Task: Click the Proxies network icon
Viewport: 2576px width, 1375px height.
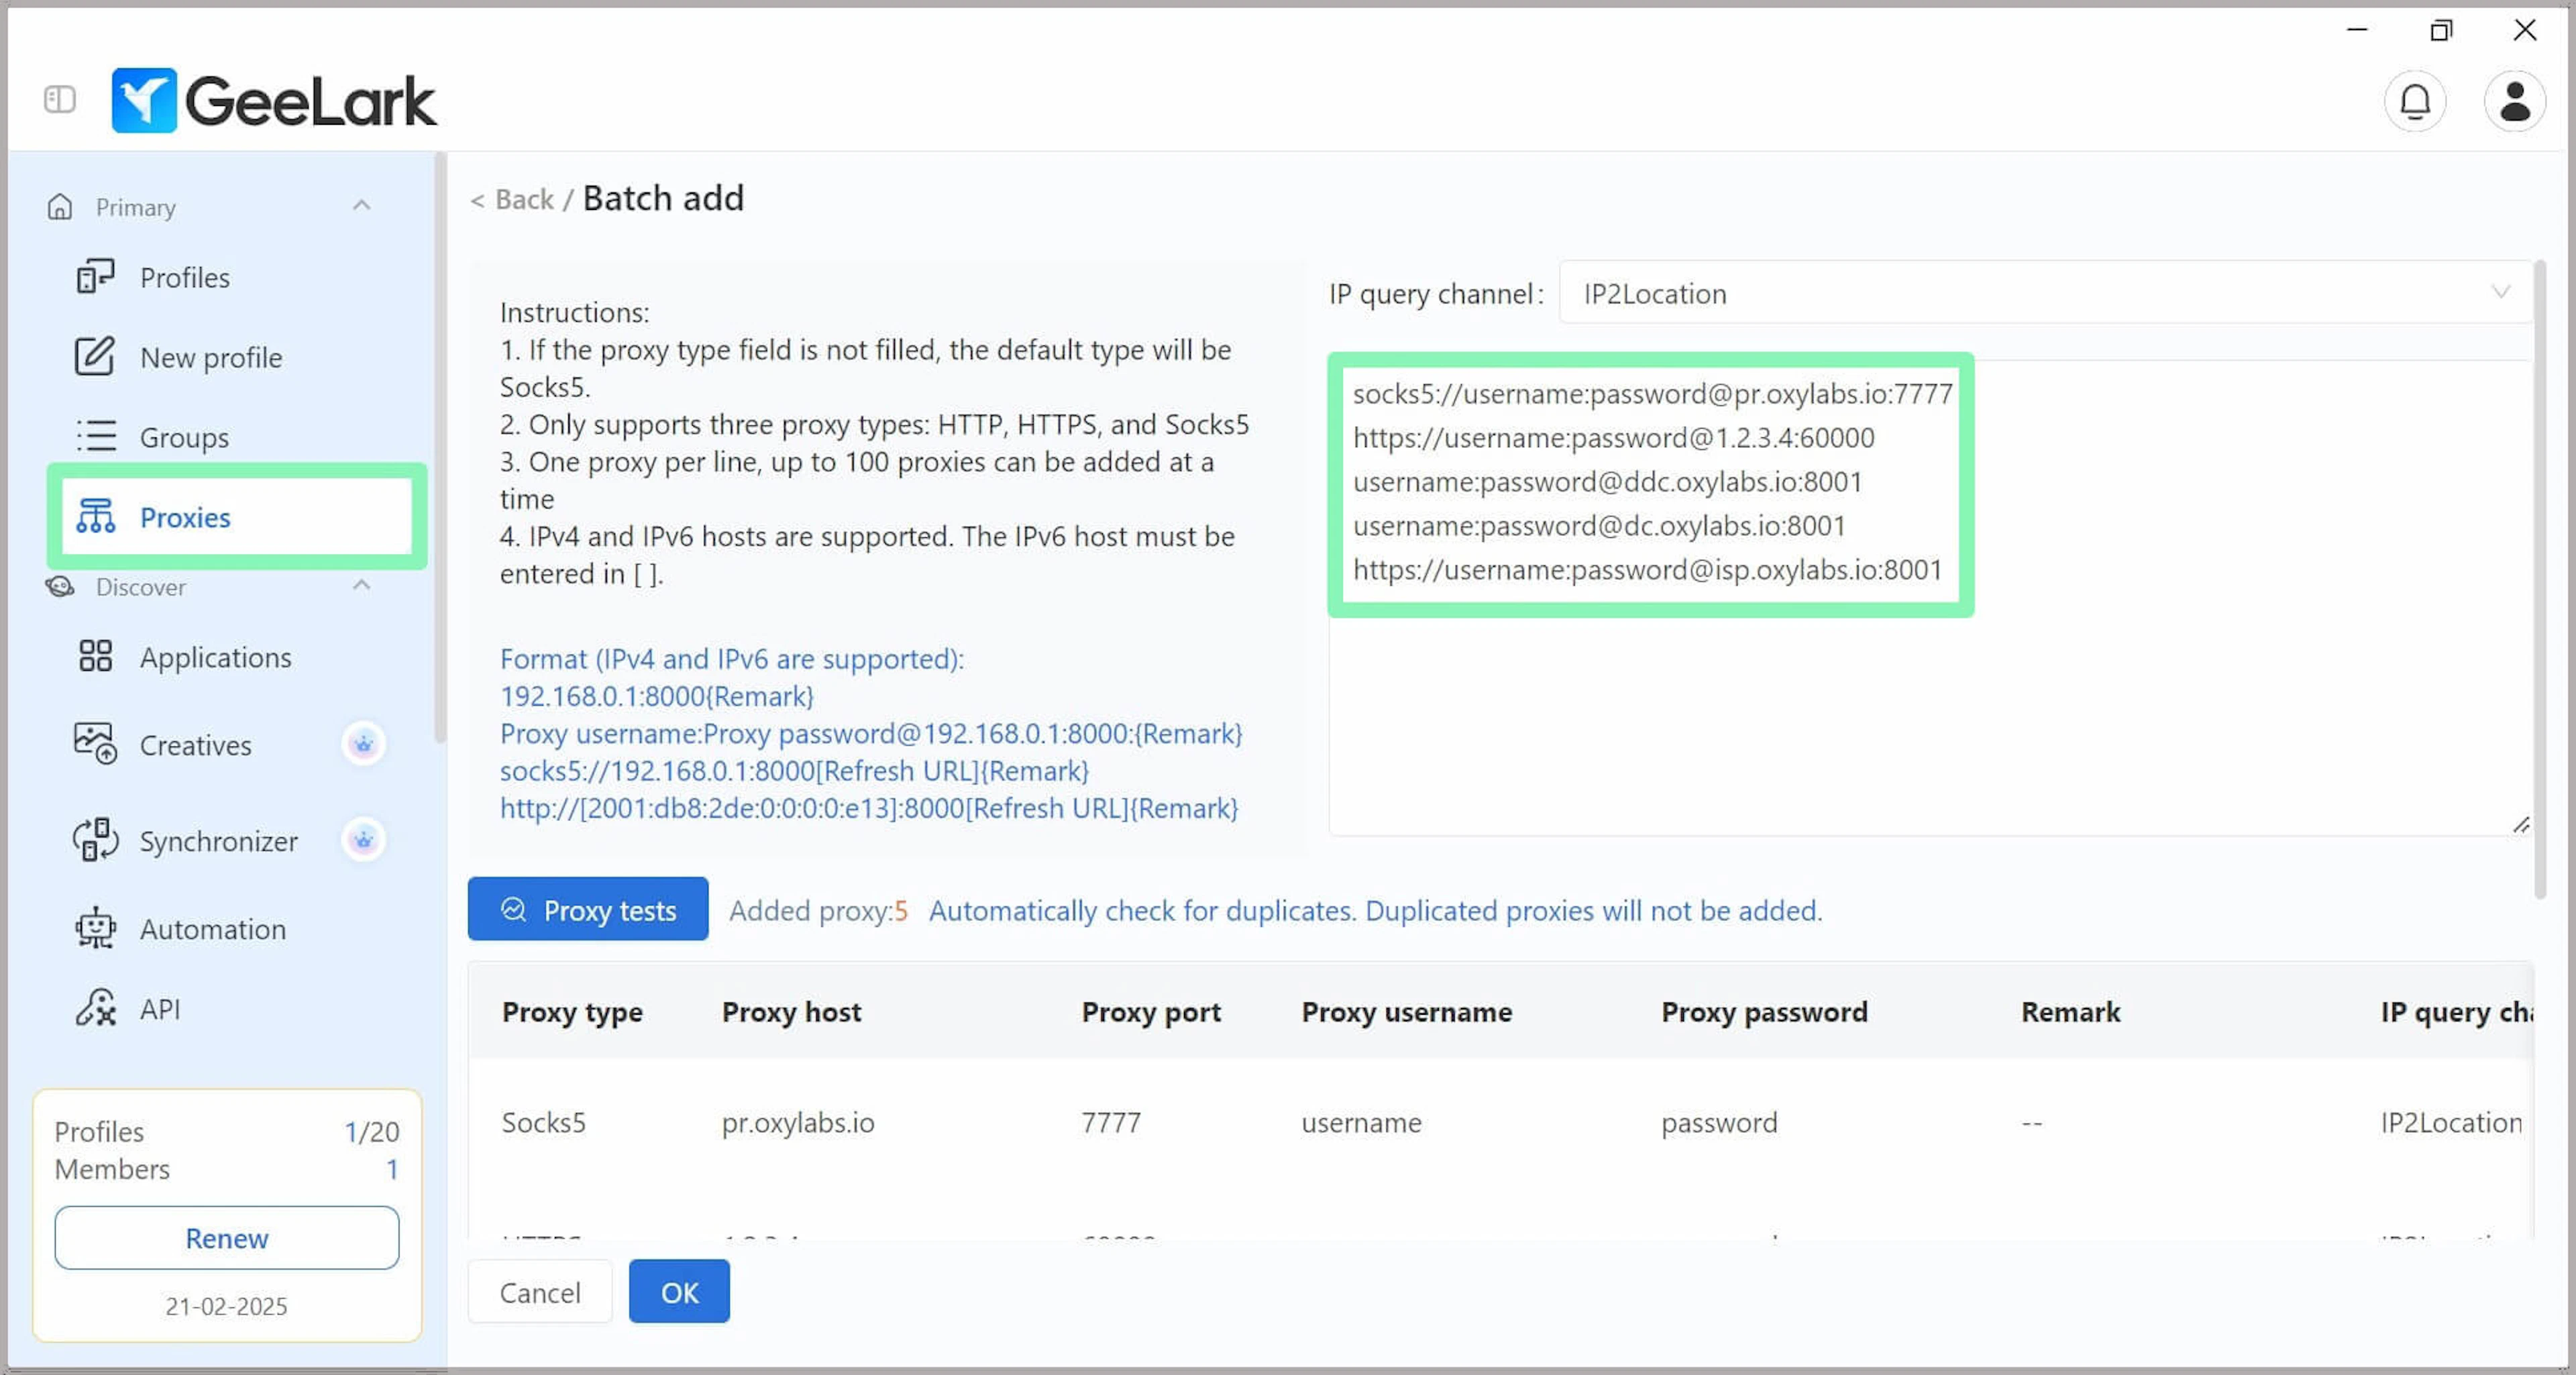Action: (96, 517)
